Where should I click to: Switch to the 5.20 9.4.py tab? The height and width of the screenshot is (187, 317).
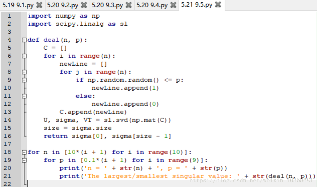pos(152,5)
